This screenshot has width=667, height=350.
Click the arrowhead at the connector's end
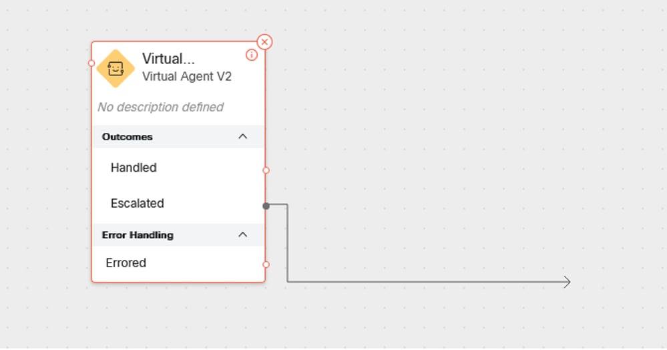click(x=567, y=282)
